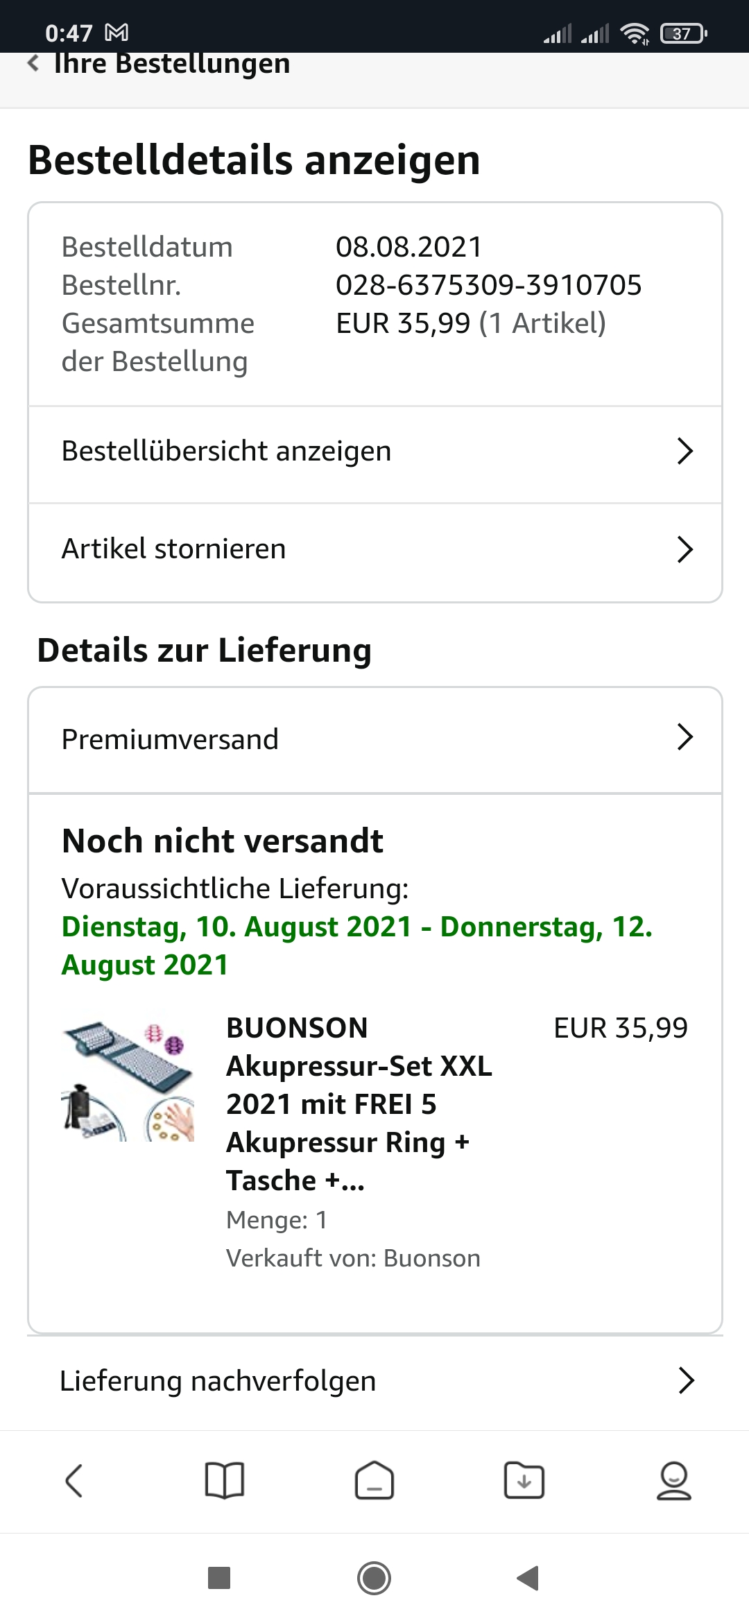Image resolution: width=749 pixels, height=1623 pixels.
Task: Open the bookmarks book icon
Action: click(225, 1481)
